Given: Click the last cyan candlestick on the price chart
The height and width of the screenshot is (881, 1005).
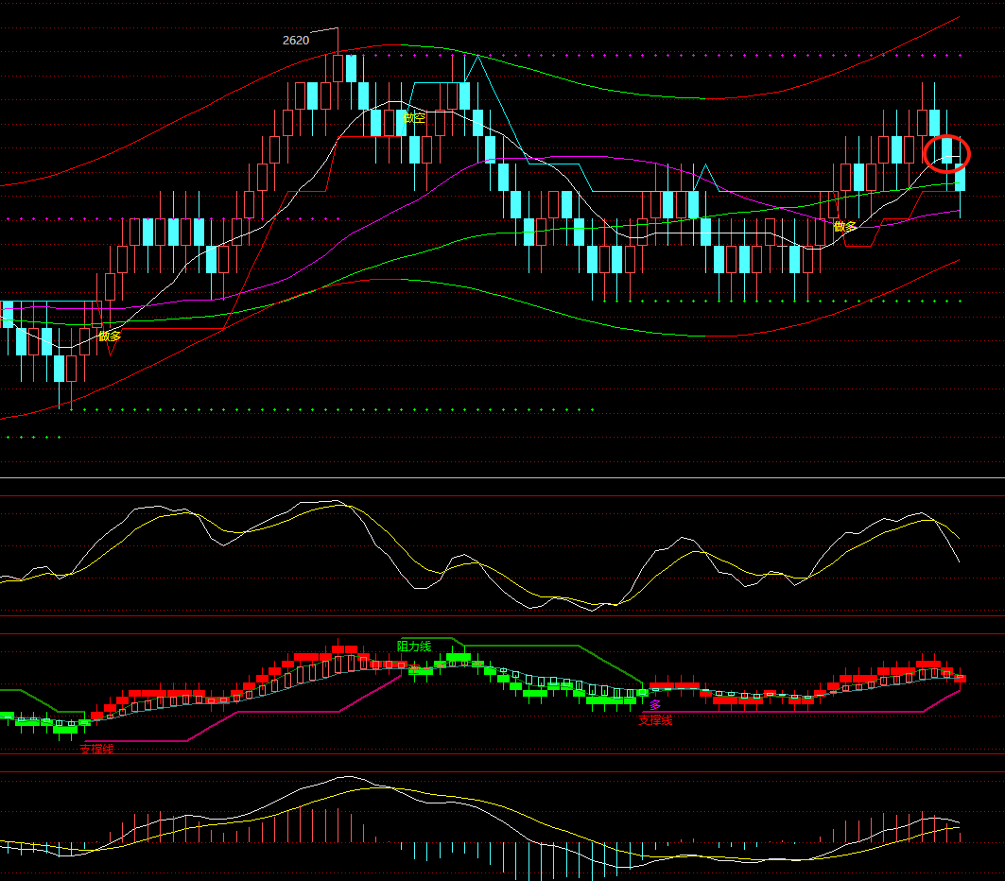Looking at the screenshot, I should (x=961, y=178).
